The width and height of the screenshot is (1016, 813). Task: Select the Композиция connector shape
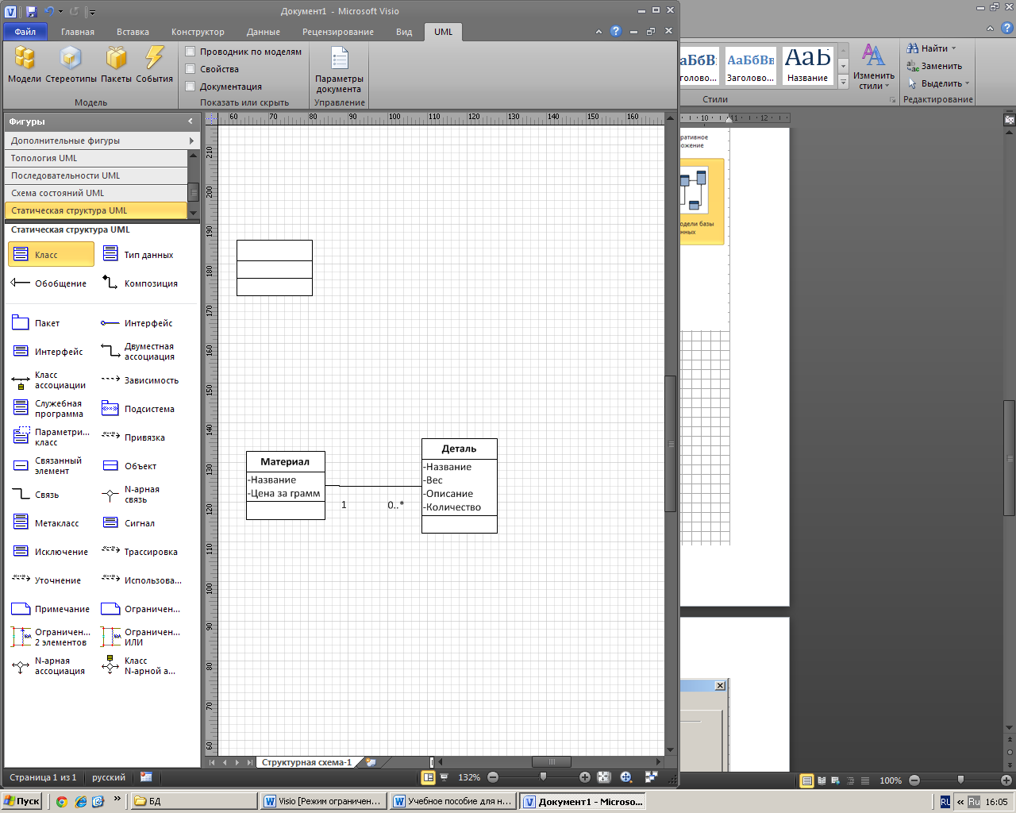click(x=140, y=283)
